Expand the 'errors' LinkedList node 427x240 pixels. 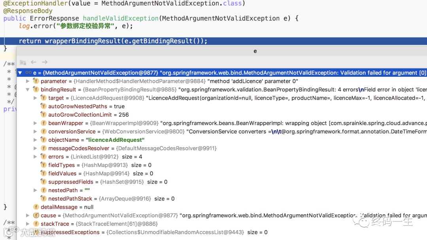[x=35, y=157]
